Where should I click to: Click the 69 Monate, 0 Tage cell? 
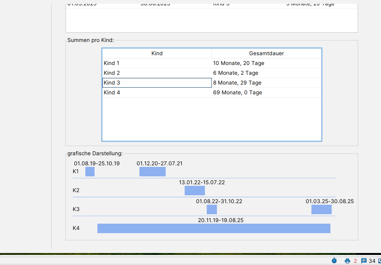267,92
